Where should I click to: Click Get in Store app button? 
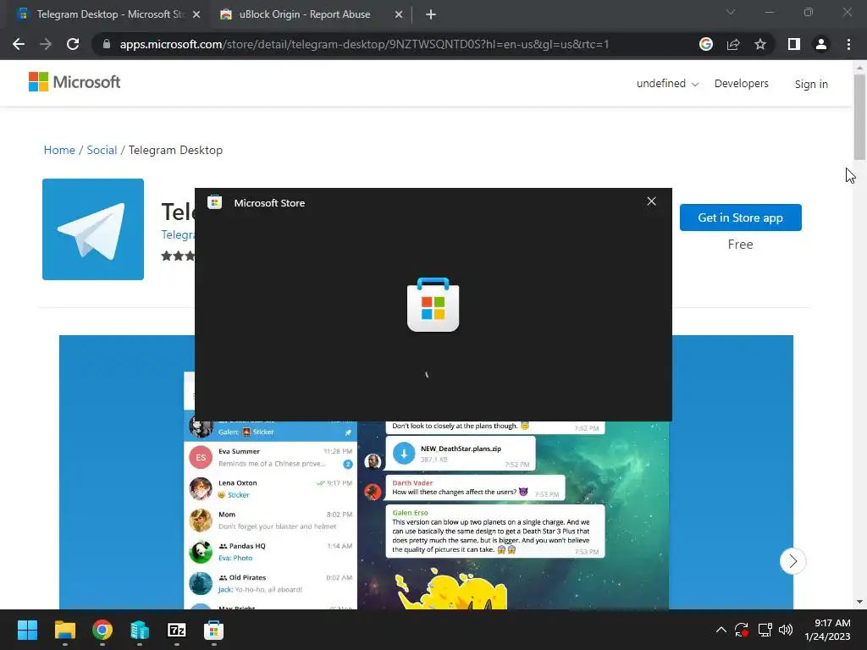[x=740, y=218]
